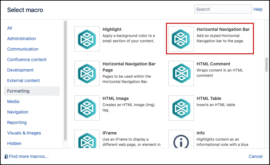Select the Development category
The image size is (270, 165).
pos(20,70)
